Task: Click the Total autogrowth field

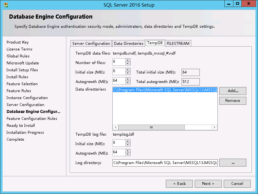Action: click(x=191, y=82)
